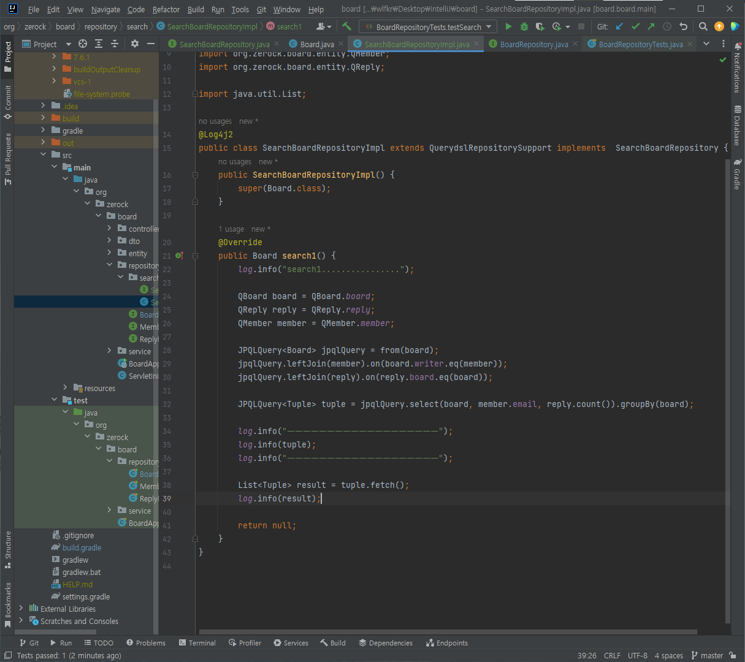The height and width of the screenshot is (662, 745).
Task: Expand all nodes in the Project tree
Action: point(99,44)
